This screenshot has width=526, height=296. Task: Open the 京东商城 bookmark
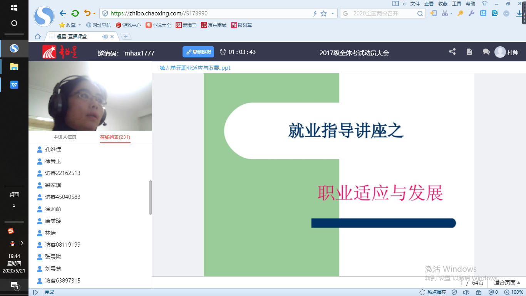point(214,25)
